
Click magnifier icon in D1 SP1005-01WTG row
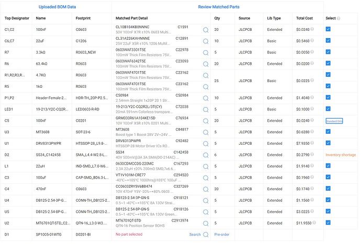(x=206, y=235)
